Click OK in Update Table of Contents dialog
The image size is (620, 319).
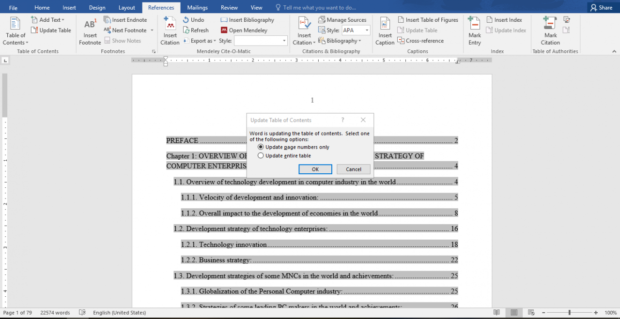315,169
